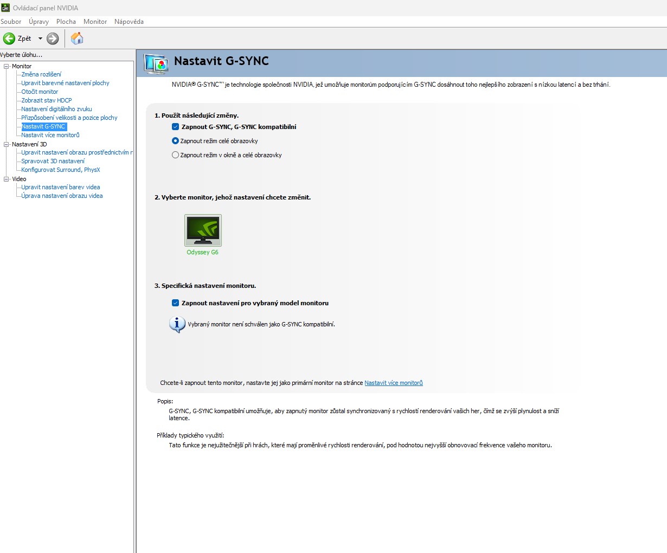Open Nastavení digitálního zvuku task

[x=56, y=109]
